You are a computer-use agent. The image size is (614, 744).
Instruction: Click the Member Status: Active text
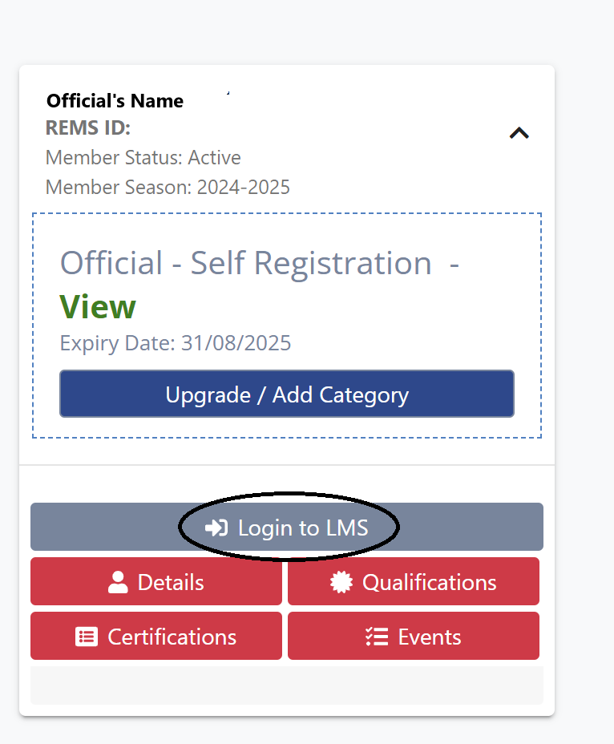pyautogui.click(x=143, y=157)
